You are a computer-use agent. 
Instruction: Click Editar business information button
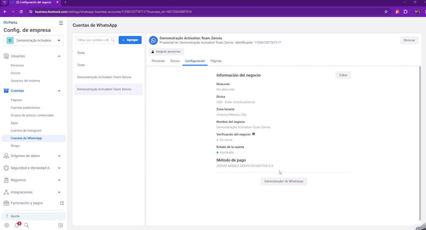coord(343,75)
